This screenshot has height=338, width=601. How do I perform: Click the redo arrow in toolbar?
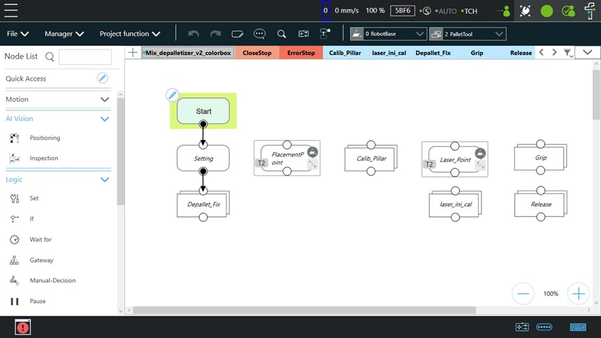[215, 34]
